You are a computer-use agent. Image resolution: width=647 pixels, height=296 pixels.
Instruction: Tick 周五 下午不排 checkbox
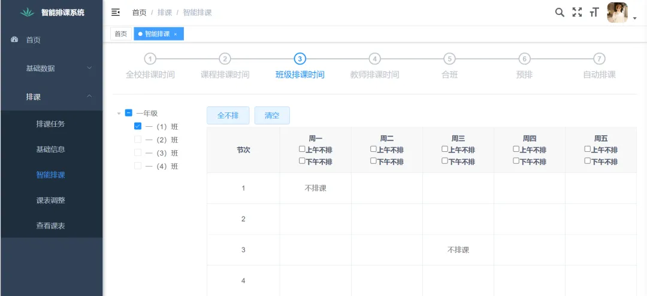(588, 161)
